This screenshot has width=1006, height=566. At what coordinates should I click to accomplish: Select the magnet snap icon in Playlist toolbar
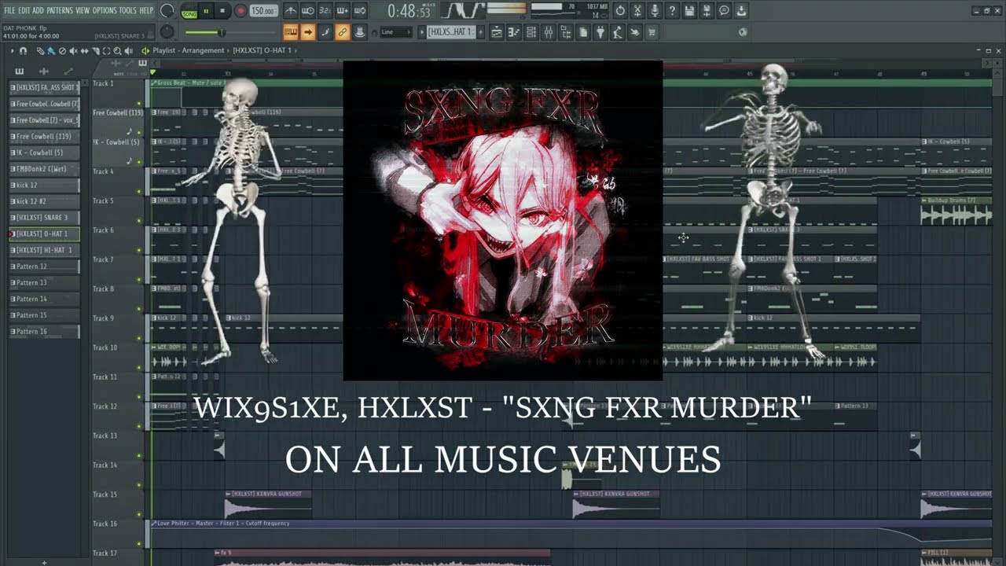(x=24, y=50)
